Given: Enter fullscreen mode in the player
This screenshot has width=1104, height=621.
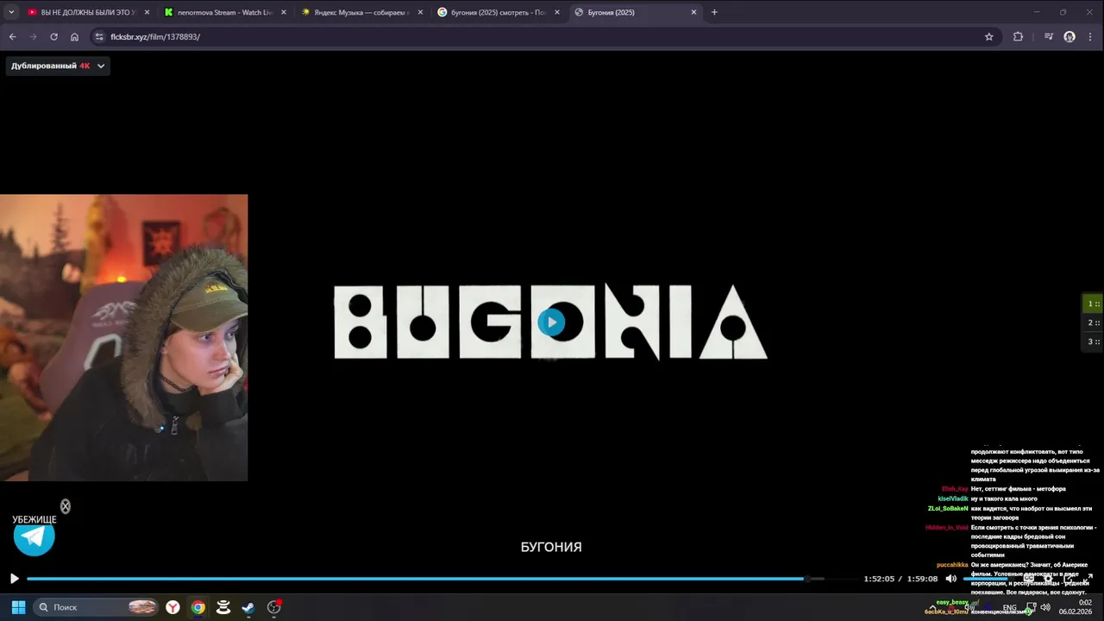Looking at the screenshot, I should [x=1088, y=579].
